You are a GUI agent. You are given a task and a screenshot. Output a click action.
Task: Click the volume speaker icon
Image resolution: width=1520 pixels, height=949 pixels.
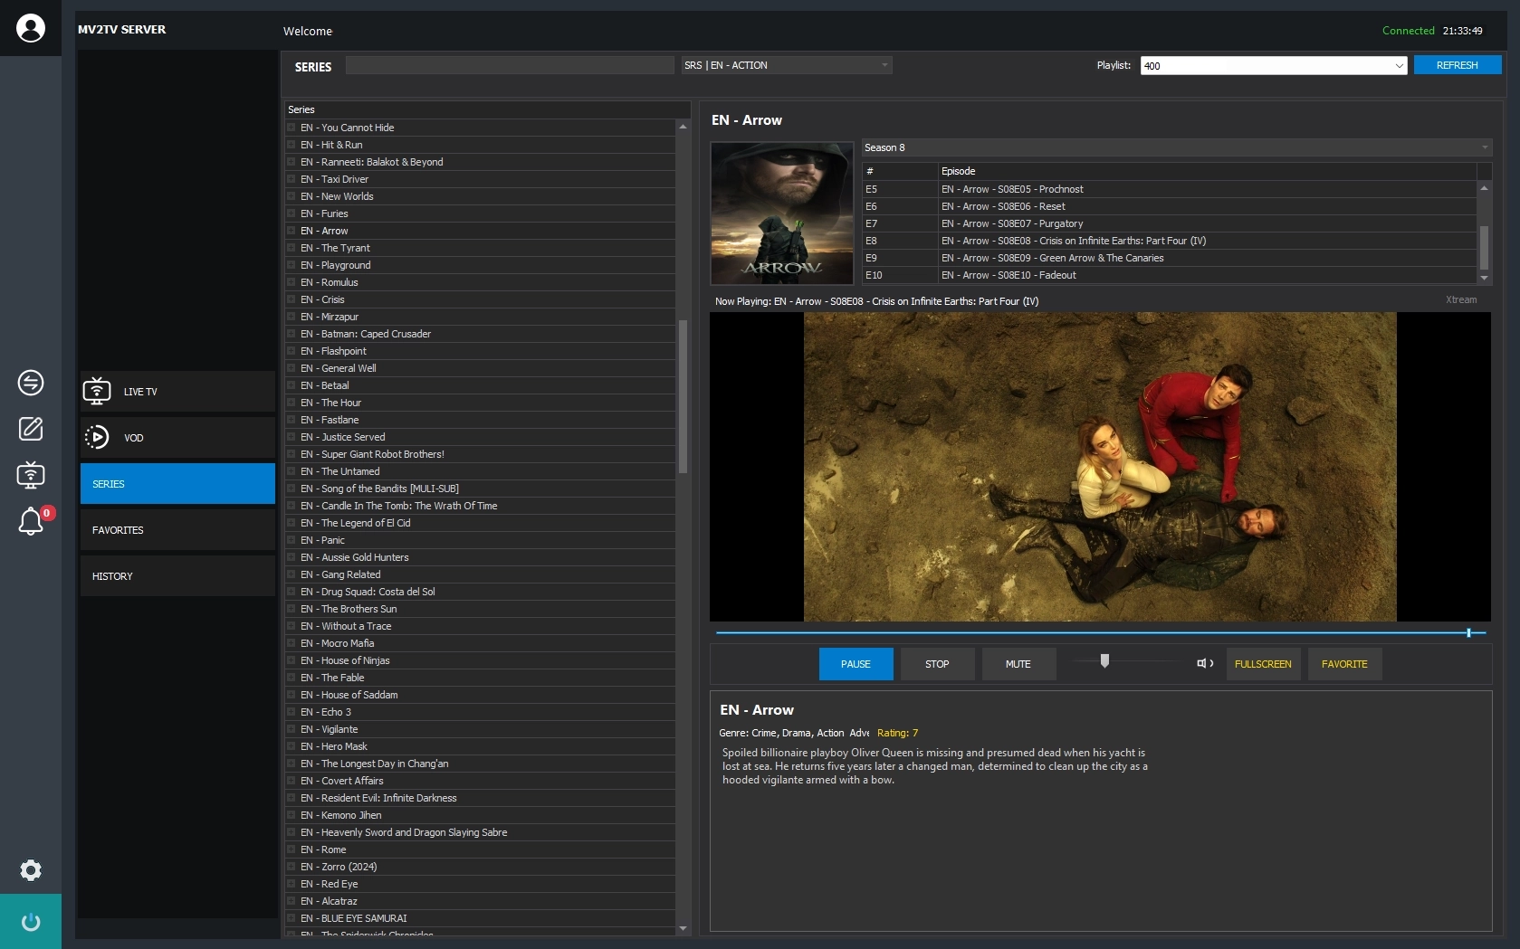pos(1205,663)
